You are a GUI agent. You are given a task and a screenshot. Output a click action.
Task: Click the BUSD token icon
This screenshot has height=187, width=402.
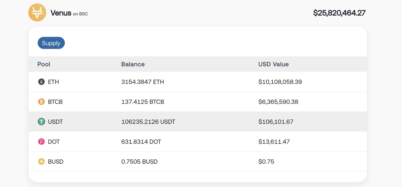41,161
